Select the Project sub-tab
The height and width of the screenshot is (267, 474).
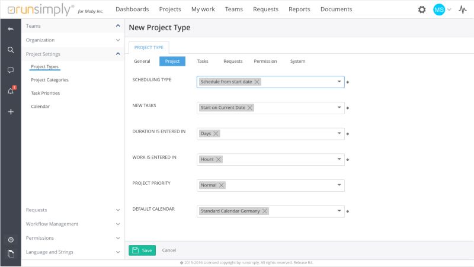coord(172,62)
